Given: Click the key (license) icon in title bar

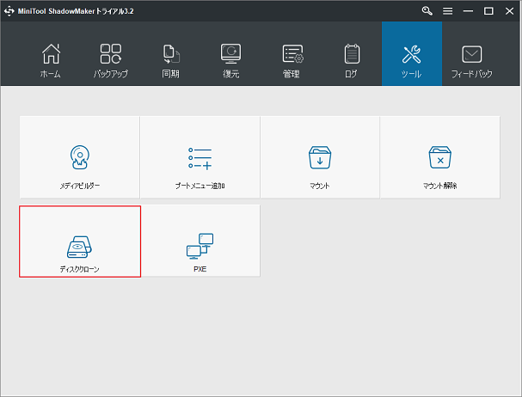Looking at the screenshot, I should click(x=427, y=11).
